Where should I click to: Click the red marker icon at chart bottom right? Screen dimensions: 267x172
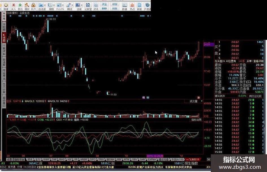pos(199,98)
